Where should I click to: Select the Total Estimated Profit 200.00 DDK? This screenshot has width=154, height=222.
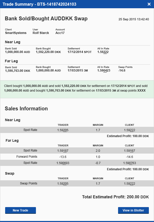(115, 197)
